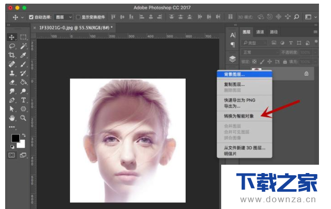This screenshot has width=331, height=209.
Task: Open the Layers panel flyout menu
Action: tap(315, 32)
